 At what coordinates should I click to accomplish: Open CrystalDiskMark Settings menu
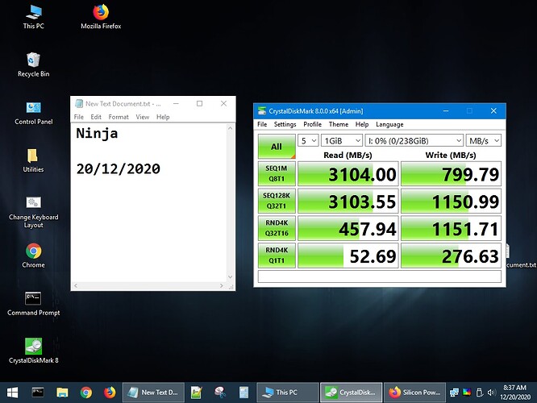285,124
